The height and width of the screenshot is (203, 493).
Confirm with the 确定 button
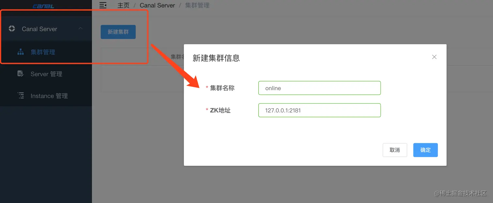[426, 150]
